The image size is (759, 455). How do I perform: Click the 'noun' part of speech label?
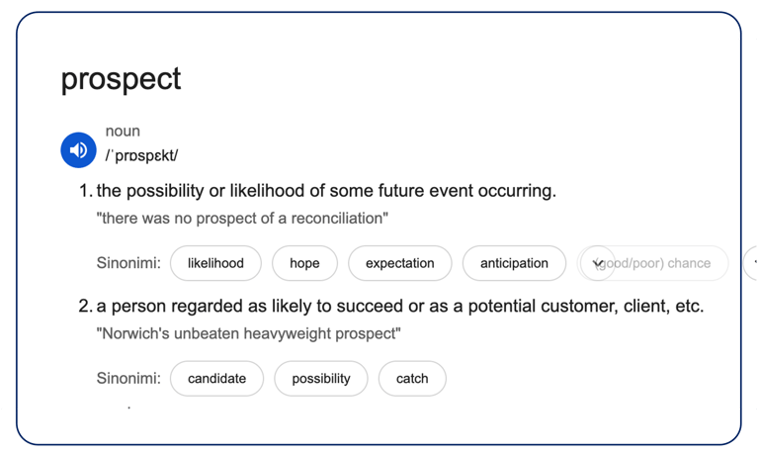pyautogui.click(x=123, y=132)
